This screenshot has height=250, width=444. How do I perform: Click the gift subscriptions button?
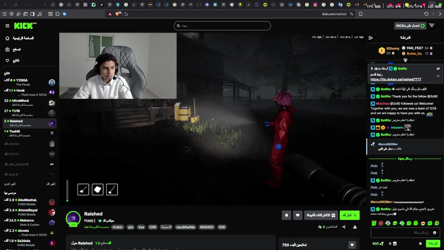point(321,215)
